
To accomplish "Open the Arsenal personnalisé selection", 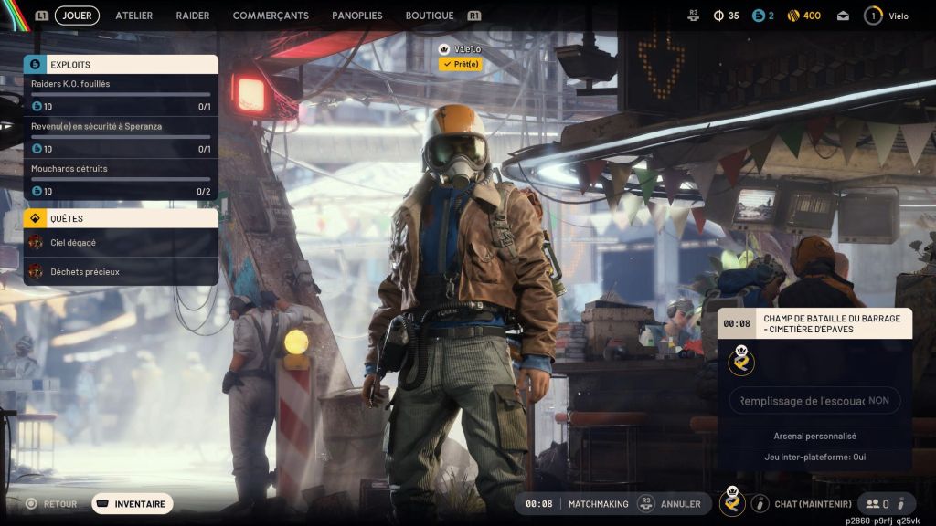I will (x=814, y=437).
